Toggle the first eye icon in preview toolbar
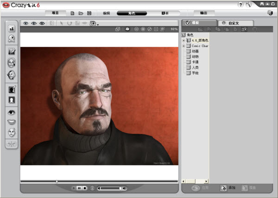This screenshot has width=278, height=198. pyautogui.click(x=26, y=23)
